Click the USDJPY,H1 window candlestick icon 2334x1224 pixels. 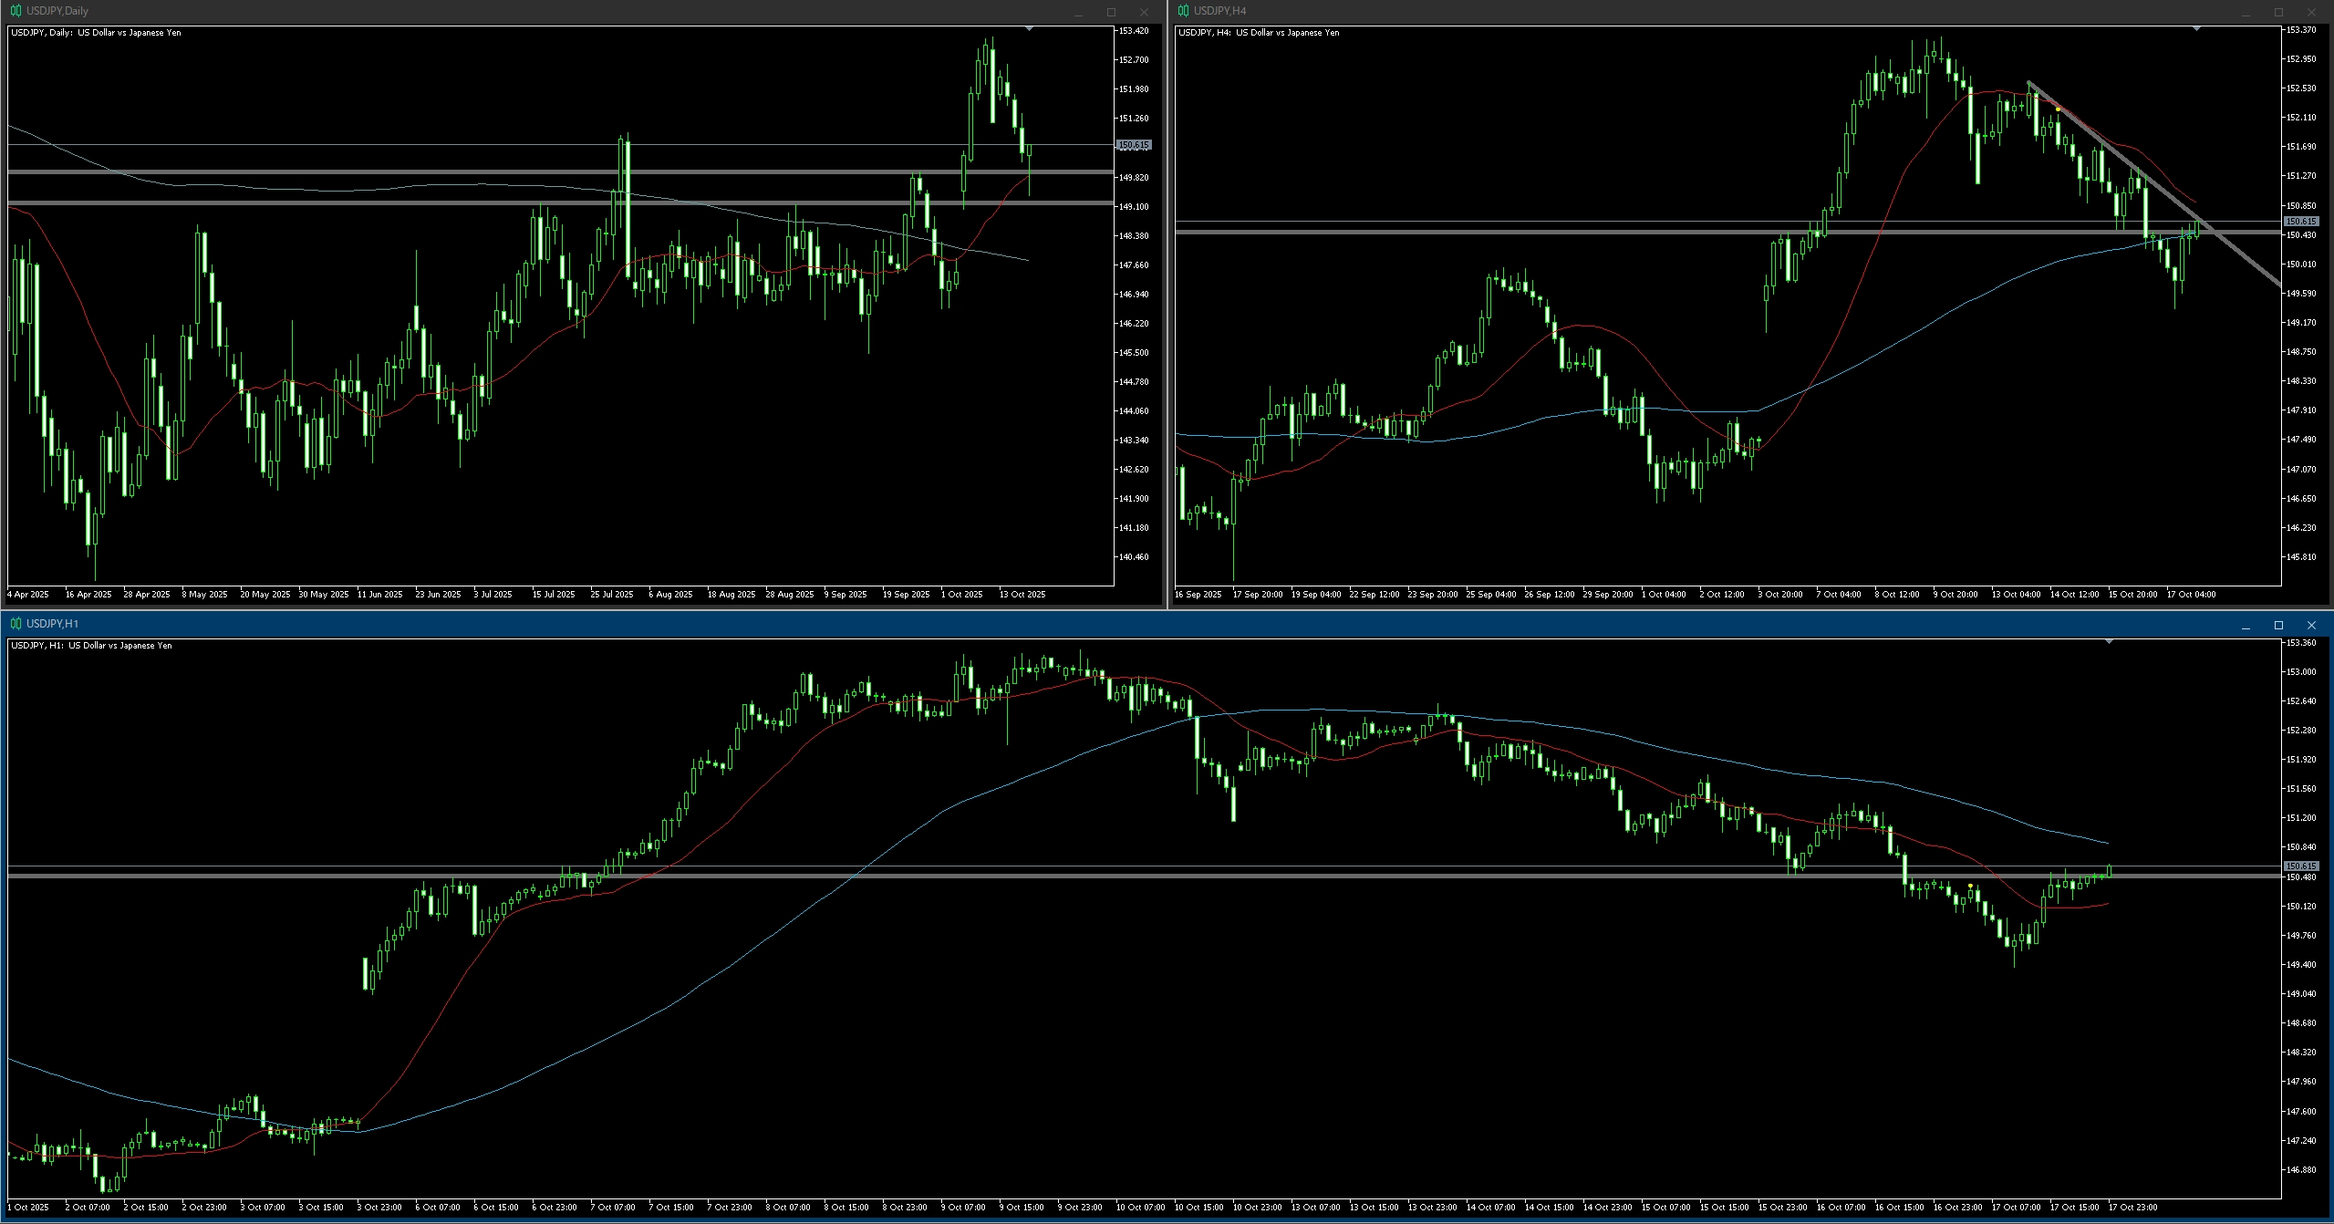[16, 624]
